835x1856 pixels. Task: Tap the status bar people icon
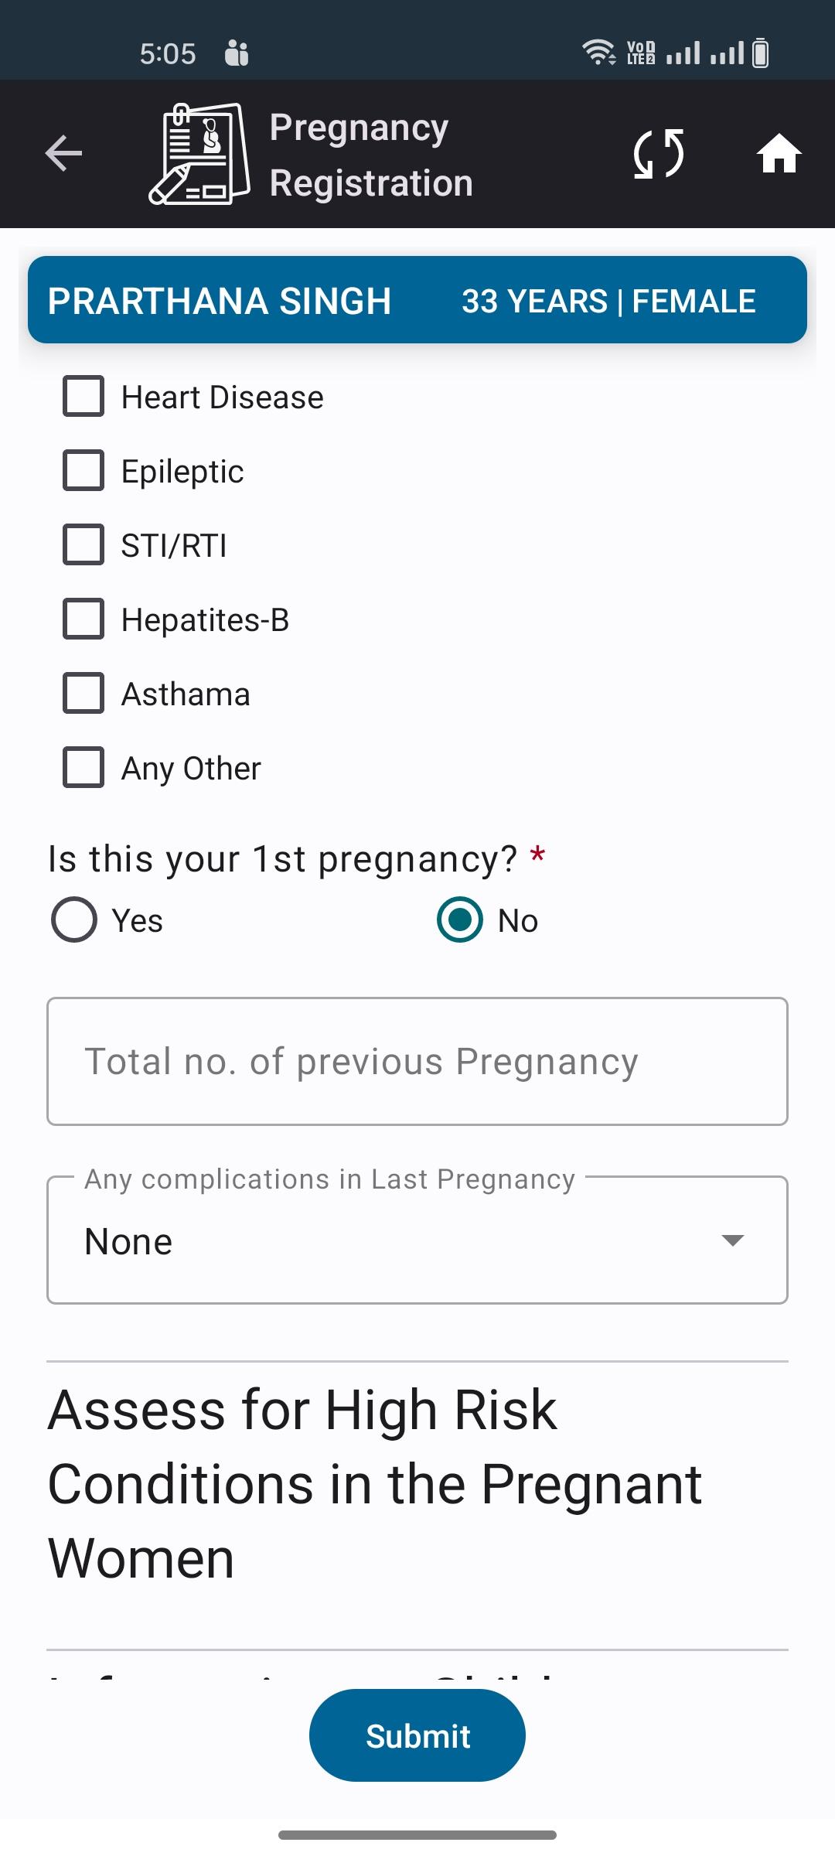237,53
